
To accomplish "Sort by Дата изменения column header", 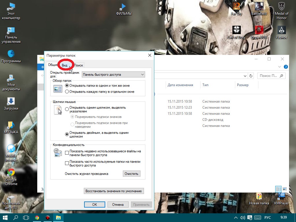I will coord(180,85).
